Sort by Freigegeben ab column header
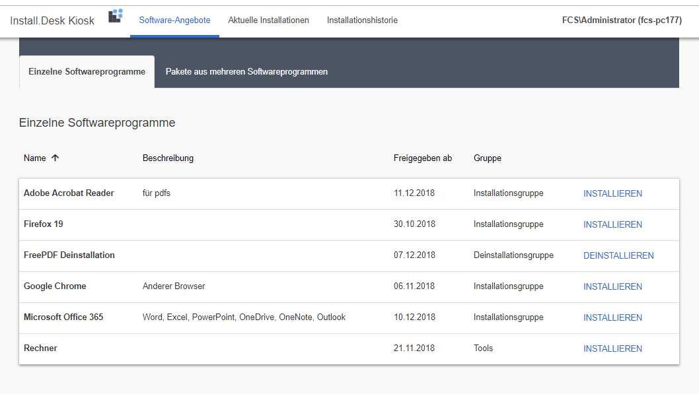Viewport: 699px width, 394px height. 423,158
